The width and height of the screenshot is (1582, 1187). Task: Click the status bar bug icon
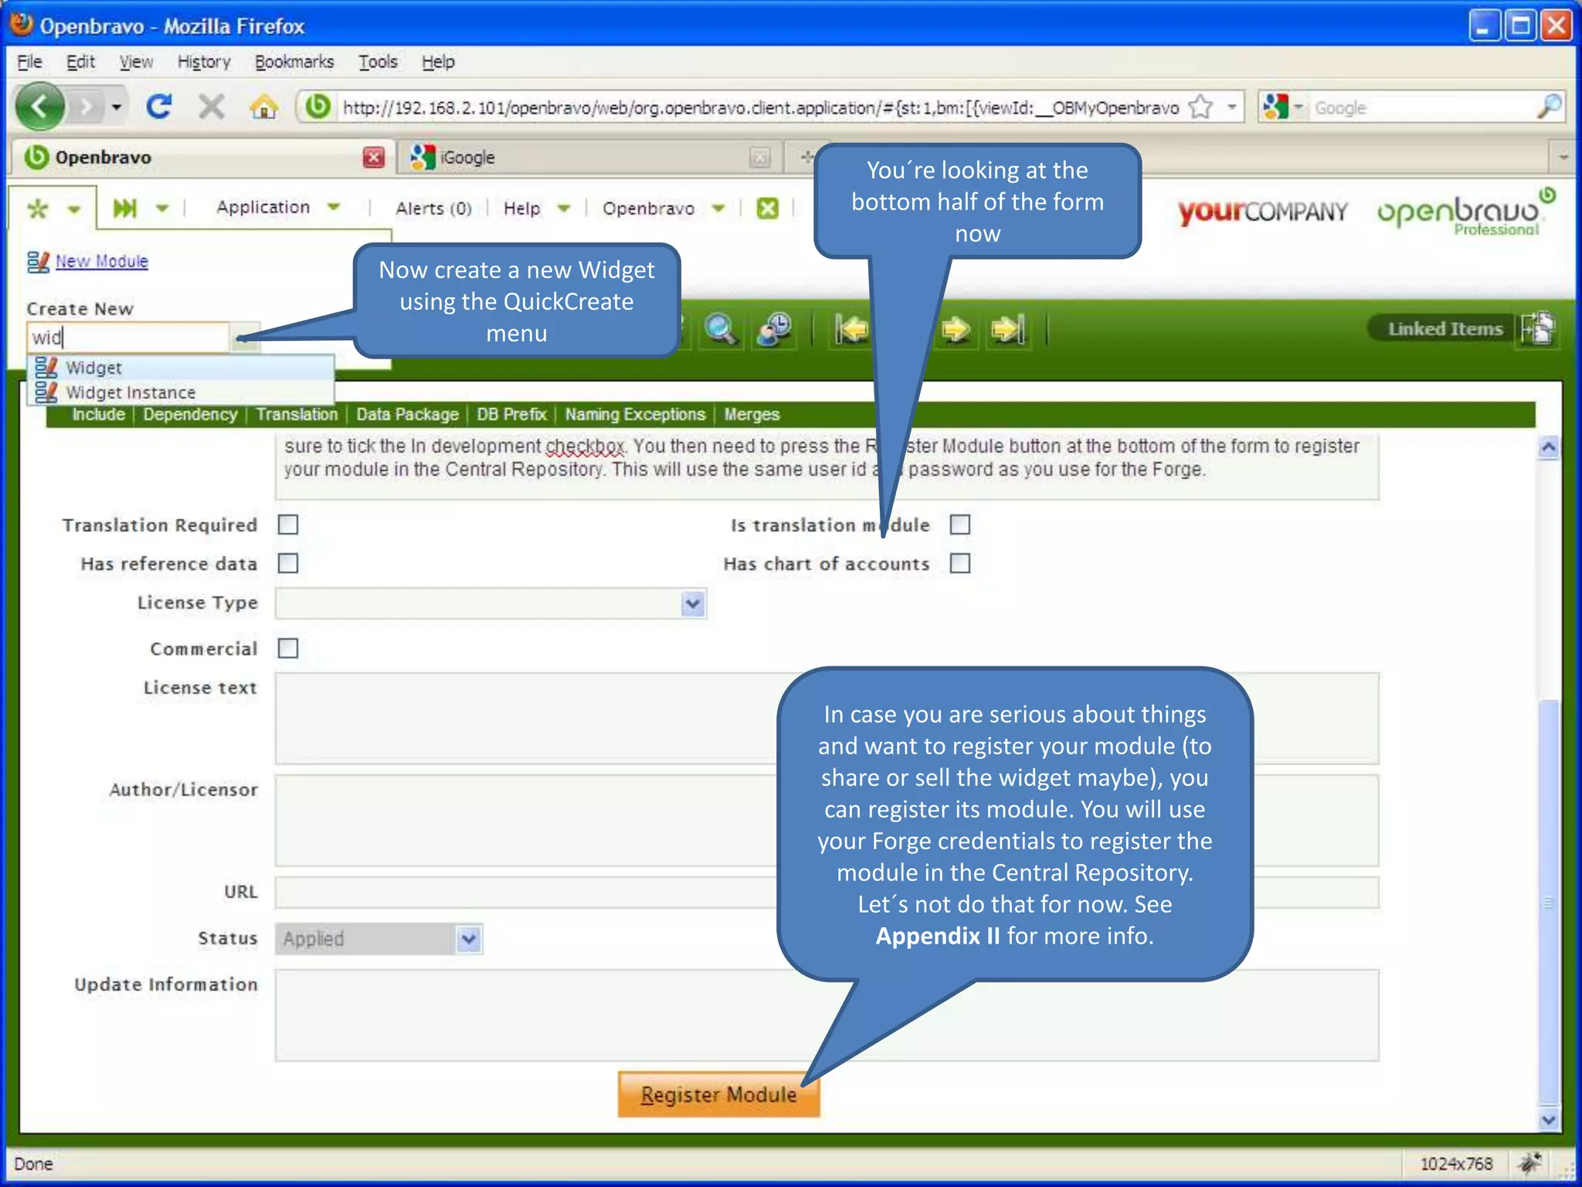coord(1529,1162)
